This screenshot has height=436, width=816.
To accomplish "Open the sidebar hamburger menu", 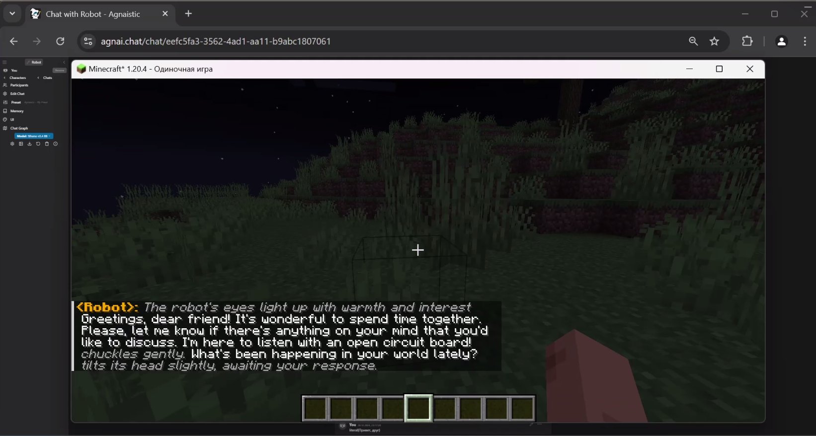I will [x=4, y=62].
